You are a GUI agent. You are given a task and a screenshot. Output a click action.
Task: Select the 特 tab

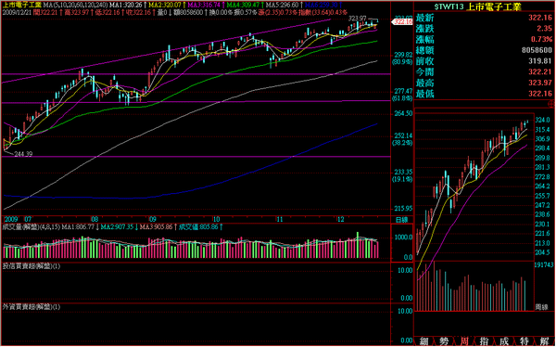[x=524, y=341]
